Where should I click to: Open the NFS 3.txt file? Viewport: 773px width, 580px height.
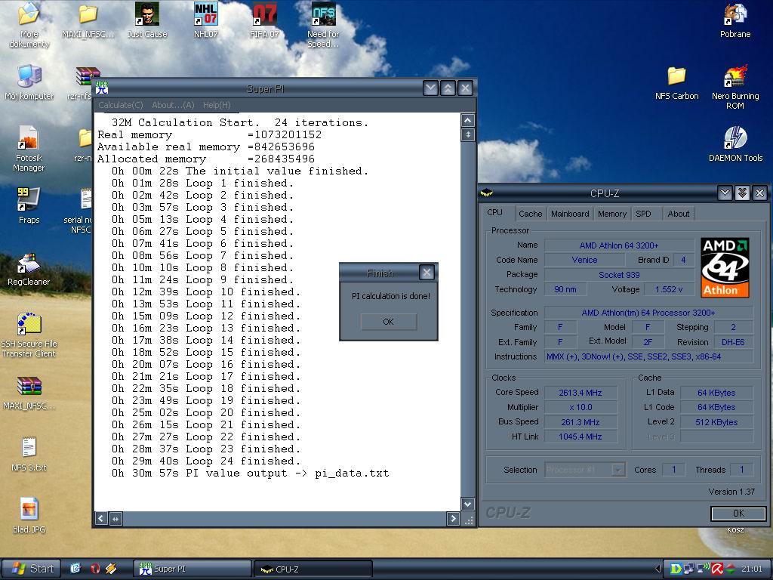(x=29, y=455)
